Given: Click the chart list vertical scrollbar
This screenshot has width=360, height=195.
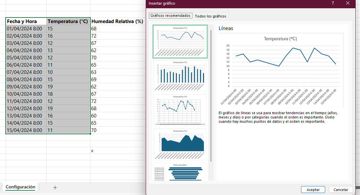Looking at the screenshot, I should pos(211,99).
